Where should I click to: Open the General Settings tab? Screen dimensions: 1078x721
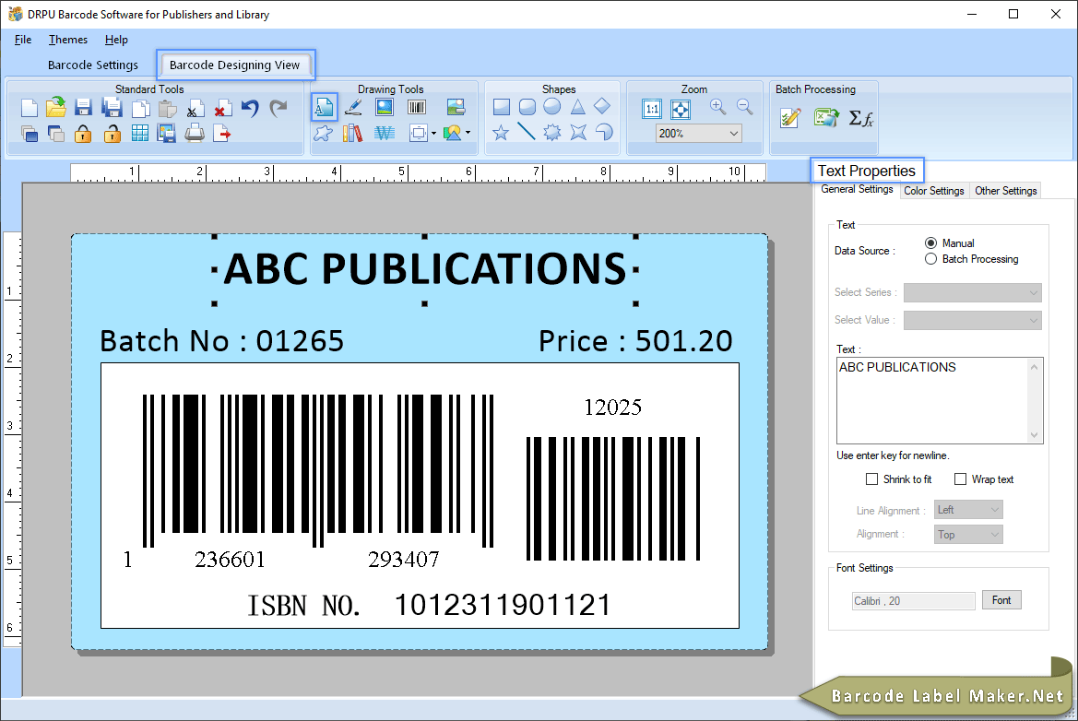pyautogui.click(x=858, y=190)
